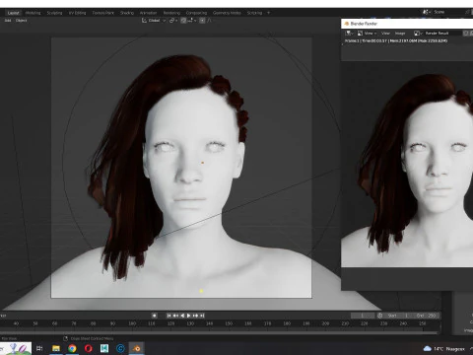Click the timeline horizontal scrollbar
473x355 pixels.
[x=220, y=332]
